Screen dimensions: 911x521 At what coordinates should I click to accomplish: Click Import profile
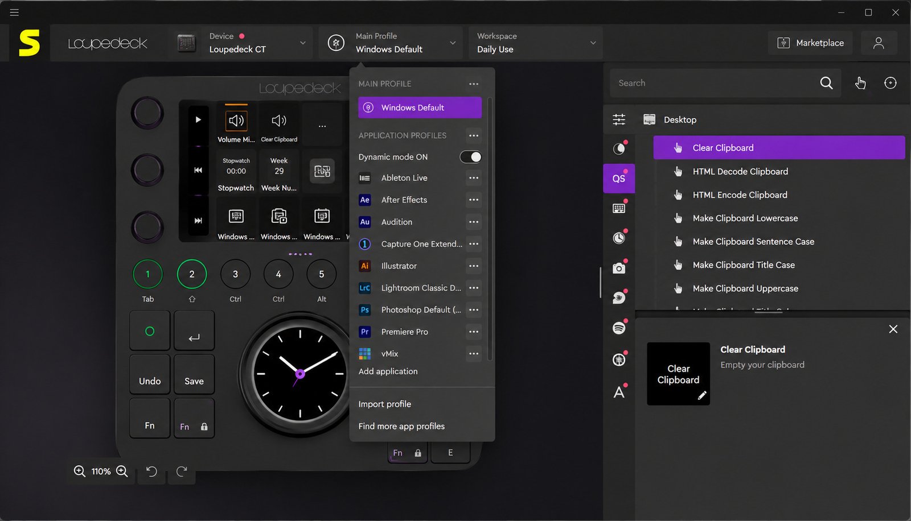pos(384,404)
